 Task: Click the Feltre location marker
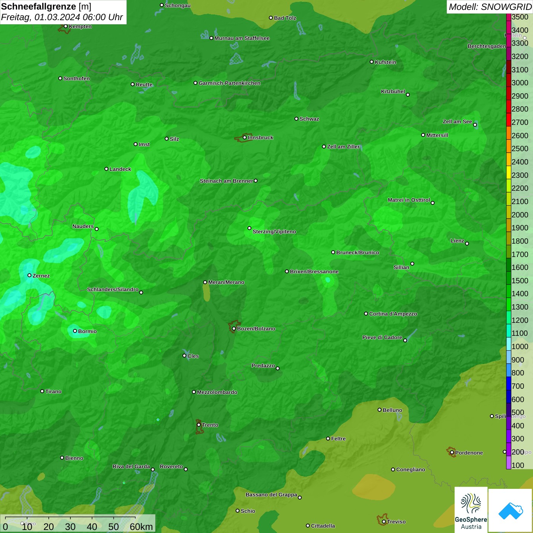click(x=328, y=439)
